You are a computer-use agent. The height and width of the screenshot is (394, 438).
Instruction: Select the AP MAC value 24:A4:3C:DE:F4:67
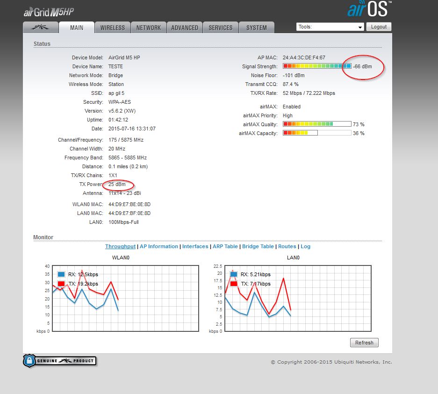[x=304, y=57]
